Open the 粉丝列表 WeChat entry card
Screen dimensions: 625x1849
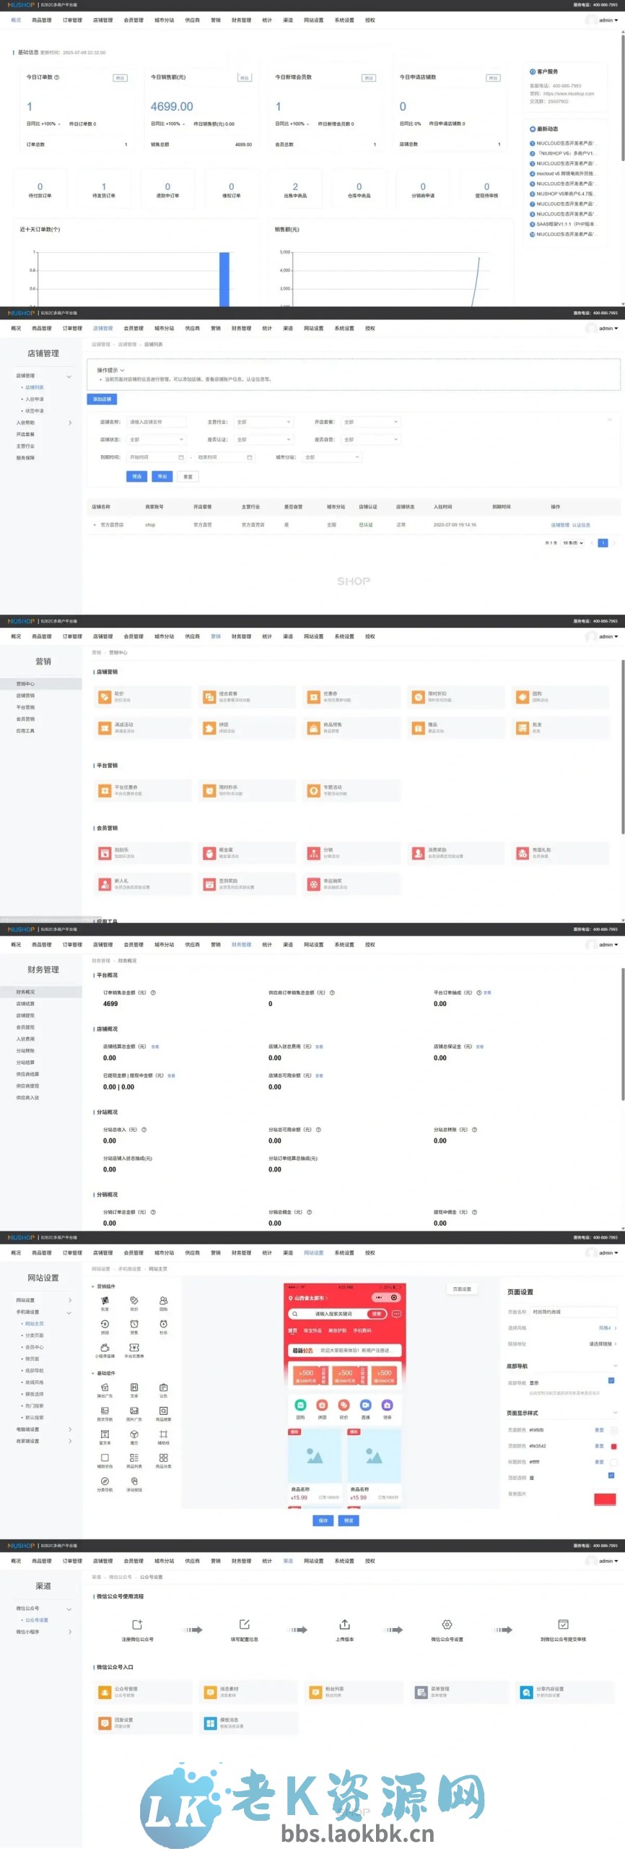353,1692
